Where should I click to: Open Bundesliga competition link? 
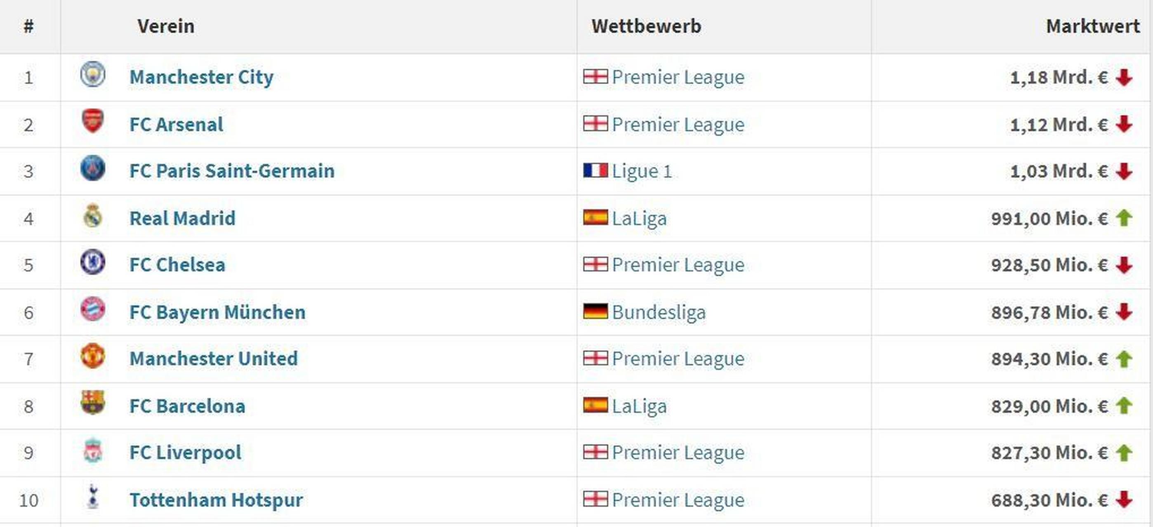[x=659, y=312]
